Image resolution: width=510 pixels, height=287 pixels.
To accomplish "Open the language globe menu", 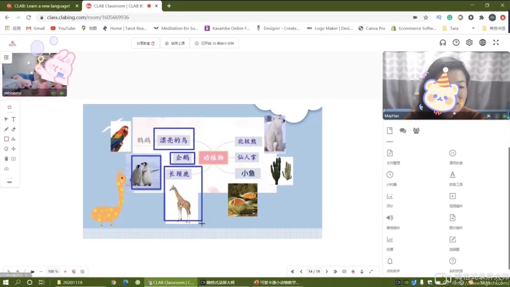I will coord(483,43).
